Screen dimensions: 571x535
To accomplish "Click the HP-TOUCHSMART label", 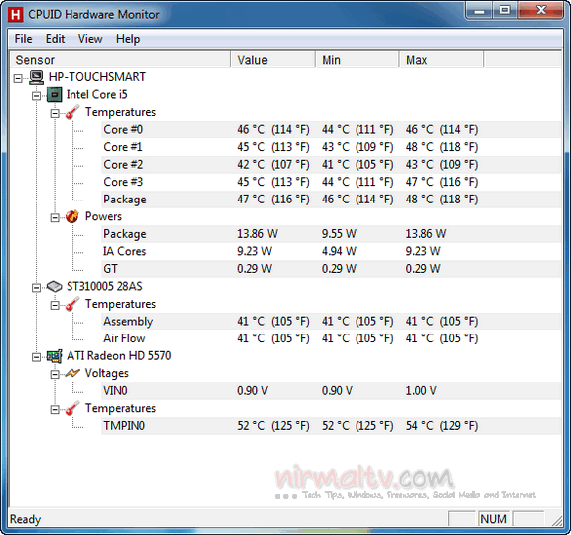I will [97, 77].
